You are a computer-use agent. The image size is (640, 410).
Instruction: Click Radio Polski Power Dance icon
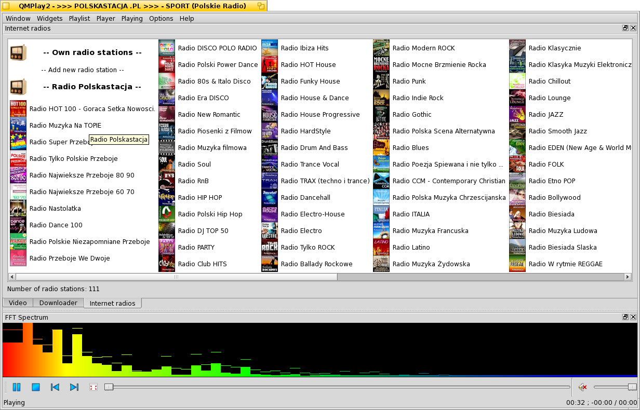click(167, 64)
